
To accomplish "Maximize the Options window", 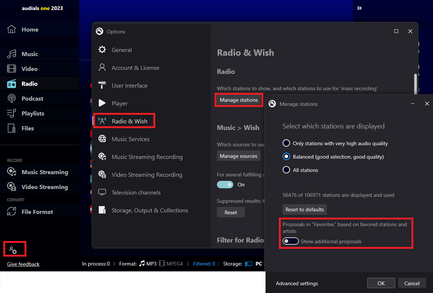I will 396,31.
